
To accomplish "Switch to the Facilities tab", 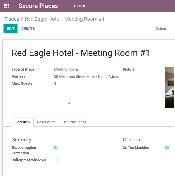I will (23, 122).
